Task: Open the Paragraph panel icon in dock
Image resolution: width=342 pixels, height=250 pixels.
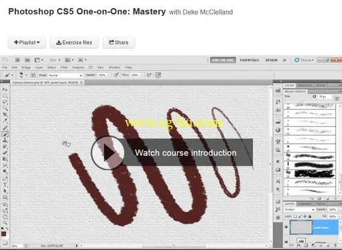Action: click(x=278, y=190)
